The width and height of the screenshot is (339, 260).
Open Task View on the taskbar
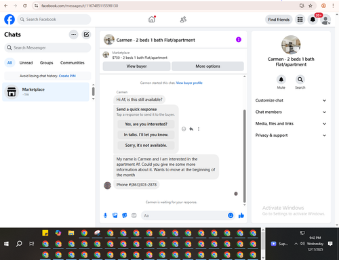[x=32, y=244]
